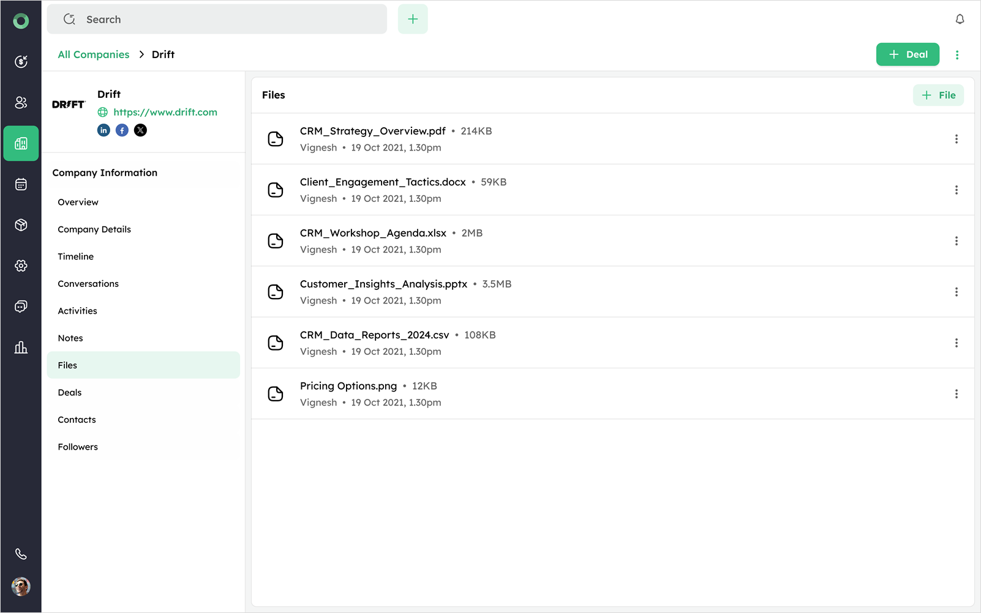
Task: Open options menu for CRM_Strategy_Overview.pdf
Action: coord(956,139)
